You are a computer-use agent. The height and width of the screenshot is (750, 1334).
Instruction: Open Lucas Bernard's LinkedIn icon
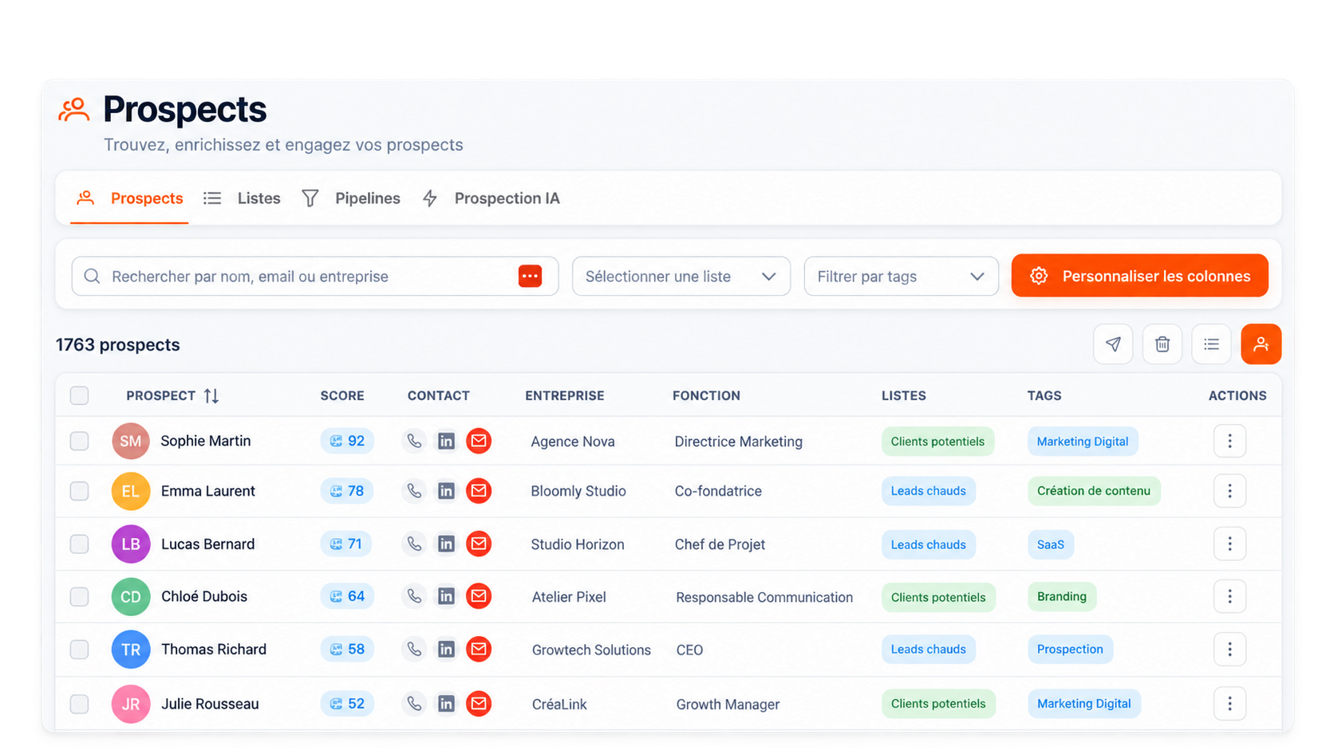pyautogui.click(x=446, y=544)
